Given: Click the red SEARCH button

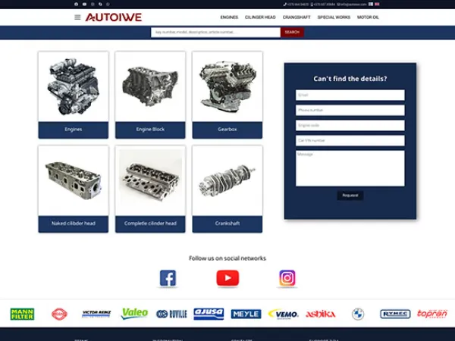Looking at the screenshot, I should click(x=292, y=32).
